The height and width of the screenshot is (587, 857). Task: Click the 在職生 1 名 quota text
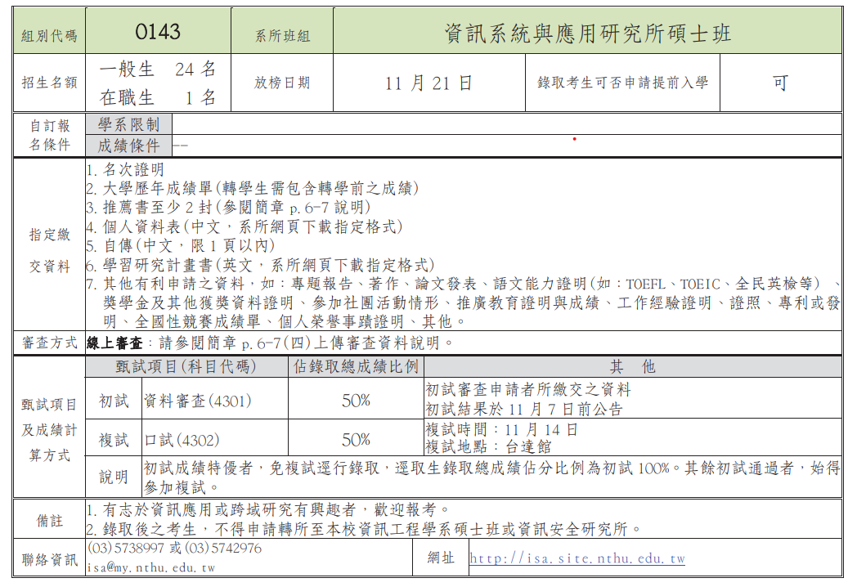click(x=157, y=97)
